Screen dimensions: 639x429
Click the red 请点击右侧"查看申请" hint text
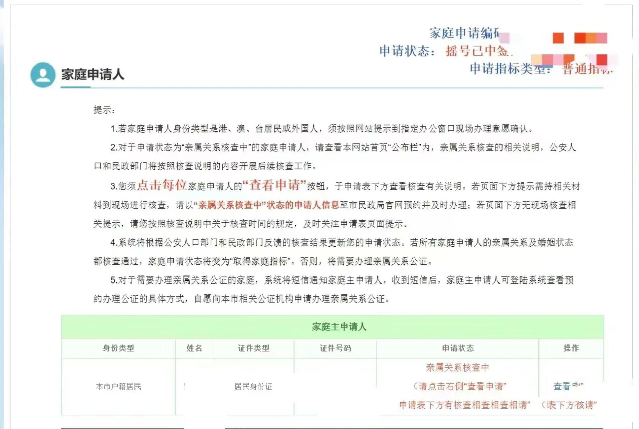tap(459, 386)
